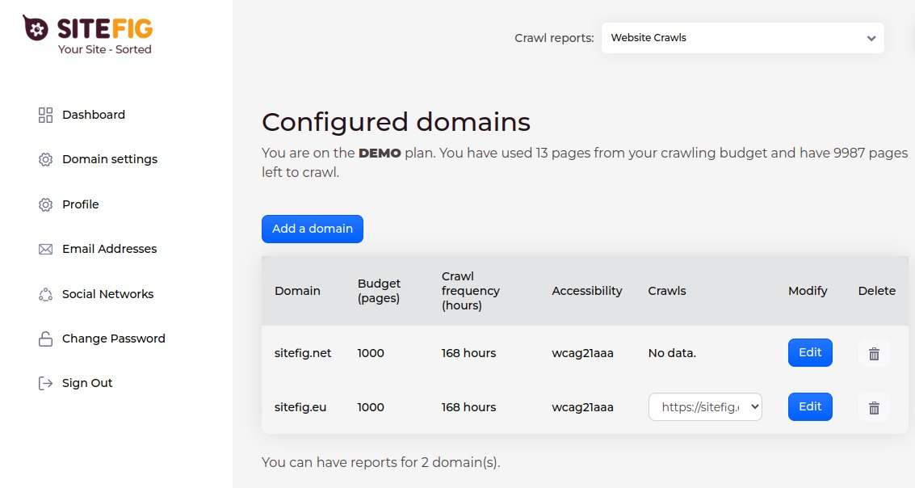The height and width of the screenshot is (488, 915).
Task: Click the Domain column header
Action: (x=297, y=291)
